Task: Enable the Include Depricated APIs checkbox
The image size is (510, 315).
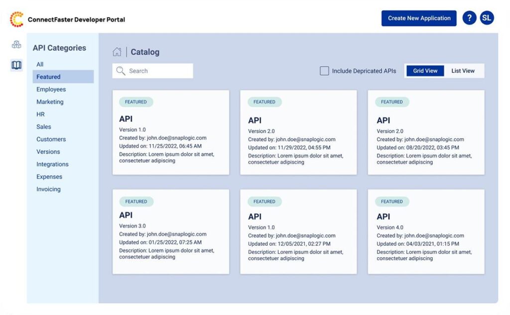Action: pos(324,71)
